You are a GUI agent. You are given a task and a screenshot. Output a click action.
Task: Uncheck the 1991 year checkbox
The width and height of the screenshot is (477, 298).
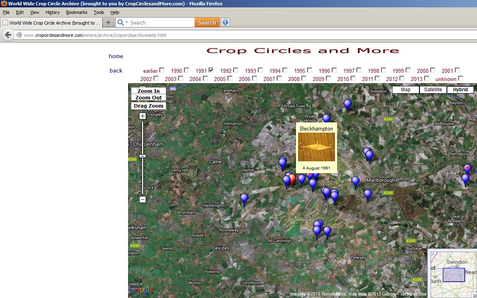tap(211, 70)
